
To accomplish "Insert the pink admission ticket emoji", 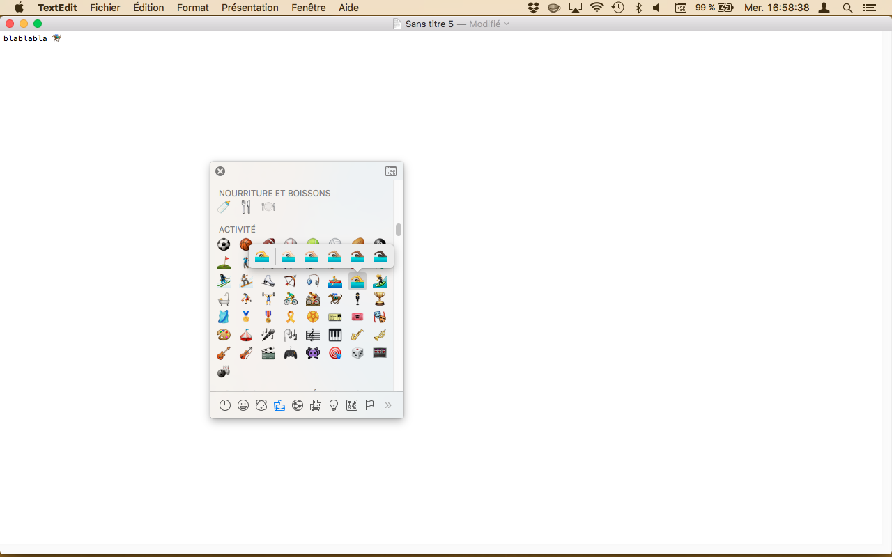I will coord(357,317).
